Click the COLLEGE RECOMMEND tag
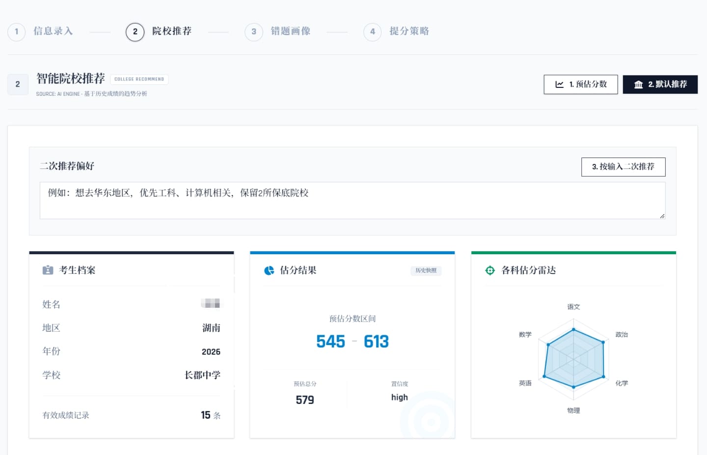This screenshot has width=707, height=455. (x=139, y=79)
